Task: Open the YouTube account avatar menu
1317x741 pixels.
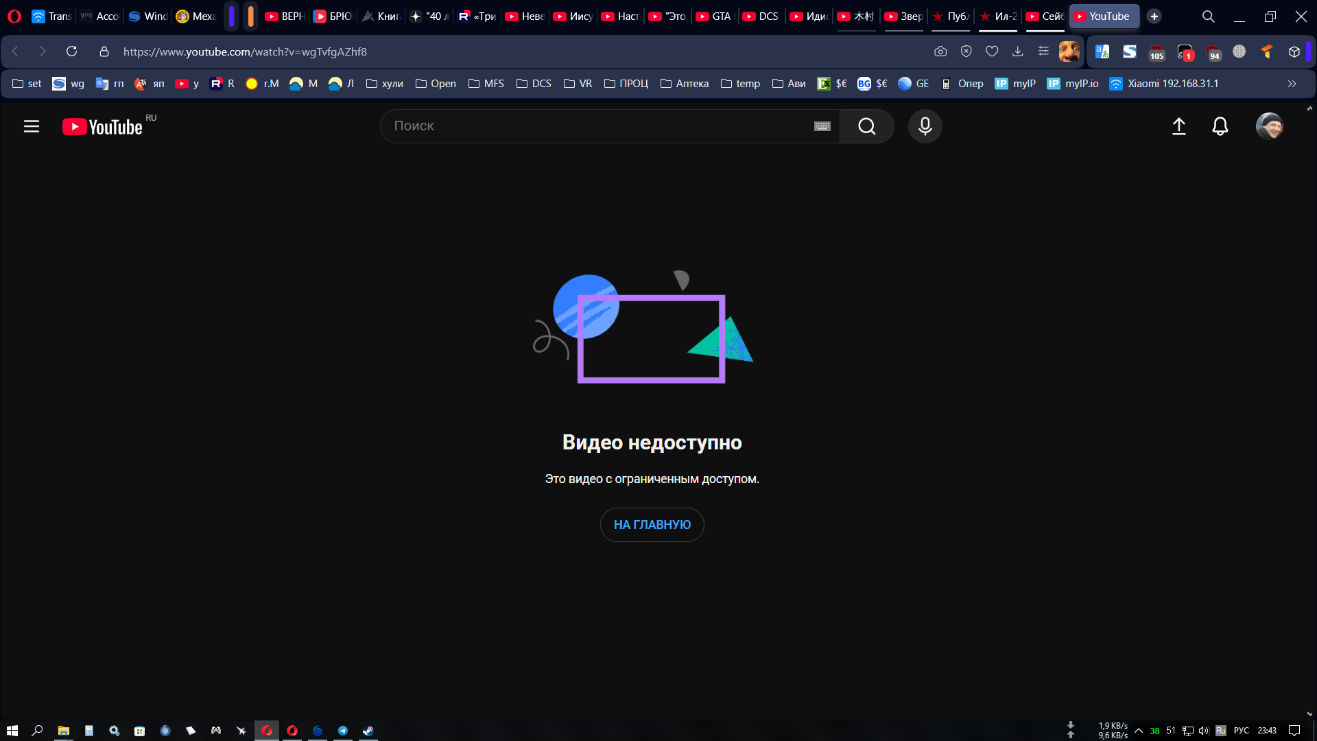Action: pyautogui.click(x=1269, y=126)
